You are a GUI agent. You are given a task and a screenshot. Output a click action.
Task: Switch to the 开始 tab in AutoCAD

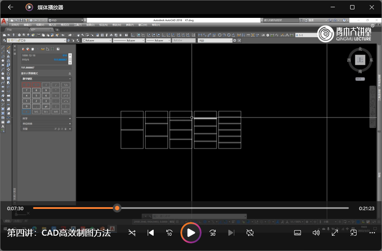(x=9, y=30)
